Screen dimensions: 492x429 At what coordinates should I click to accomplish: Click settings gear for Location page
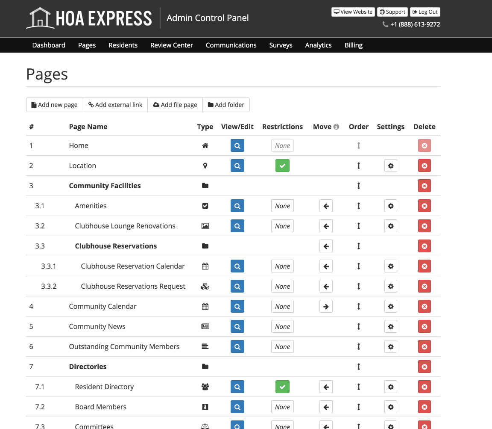(x=391, y=166)
